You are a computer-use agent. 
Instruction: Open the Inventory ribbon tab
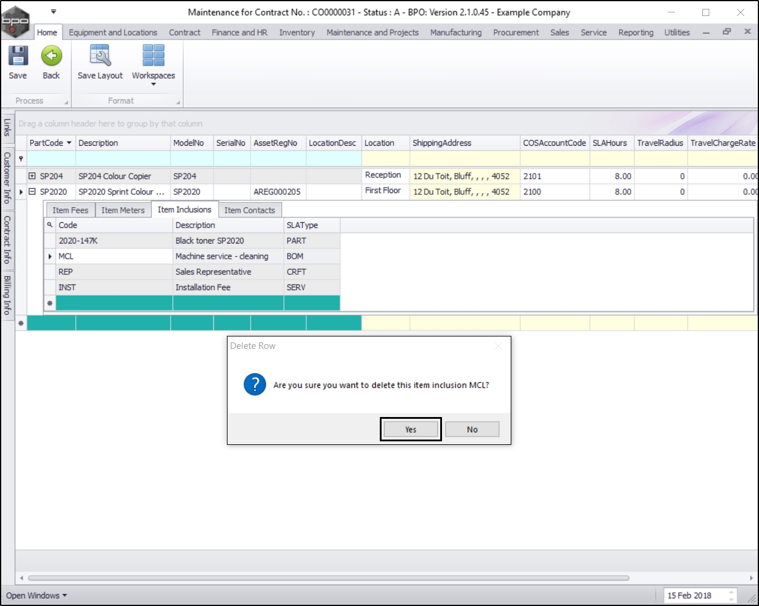pos(297,33)
